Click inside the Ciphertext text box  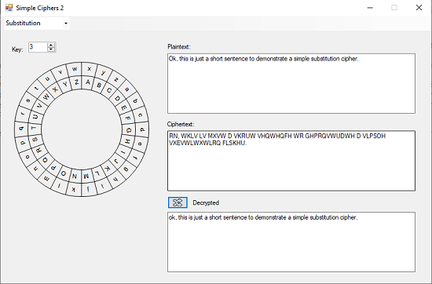291,161
